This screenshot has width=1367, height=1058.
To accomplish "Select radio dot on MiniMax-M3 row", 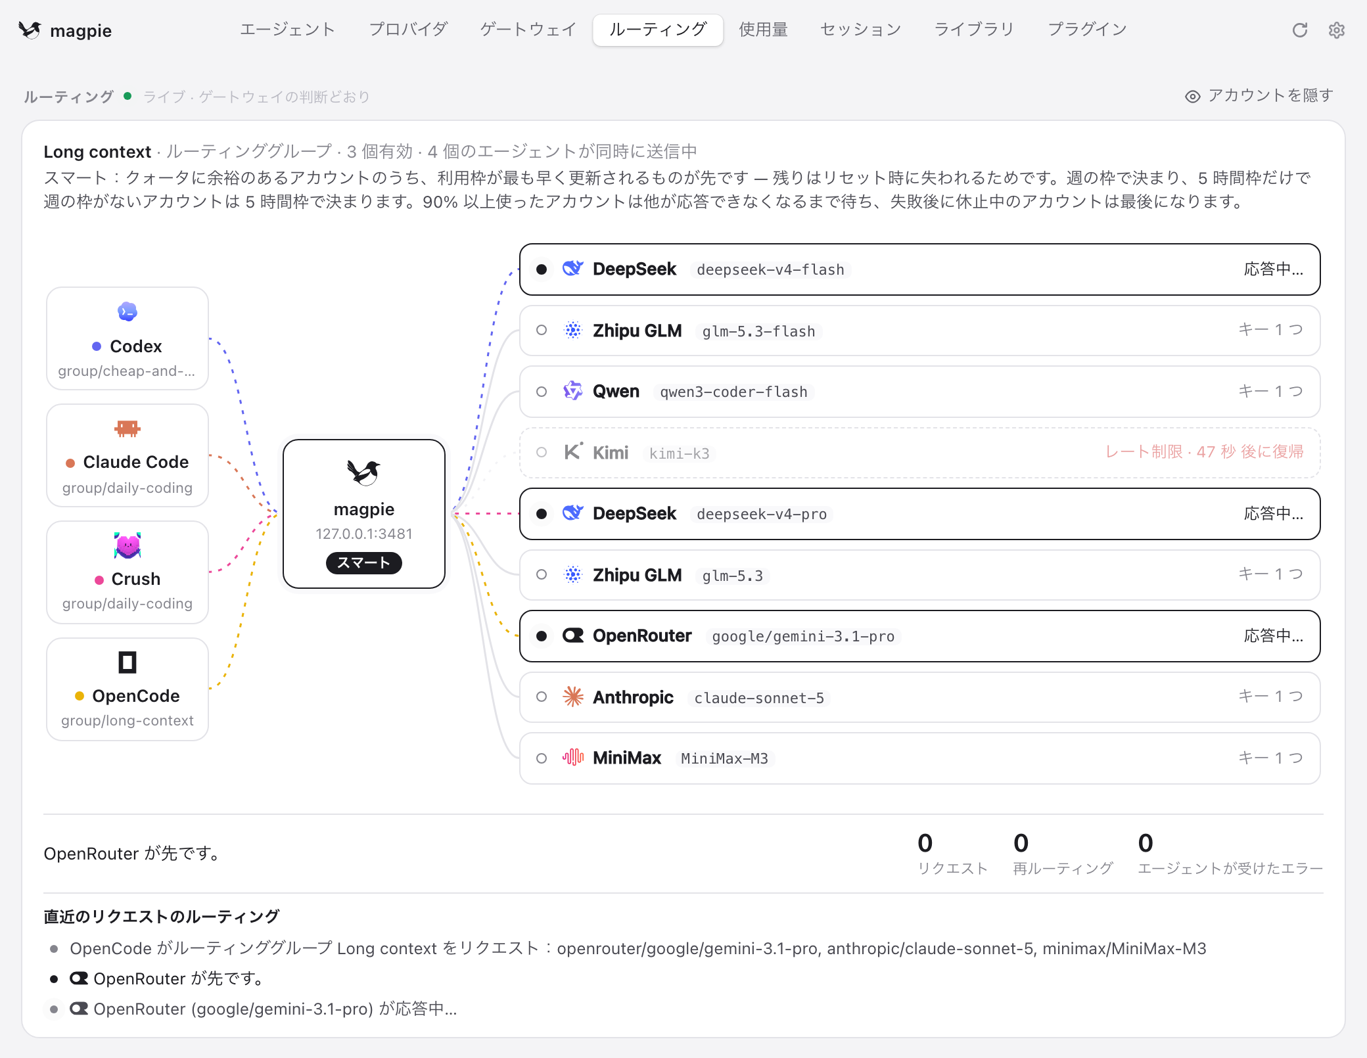I will click(542, 758).
